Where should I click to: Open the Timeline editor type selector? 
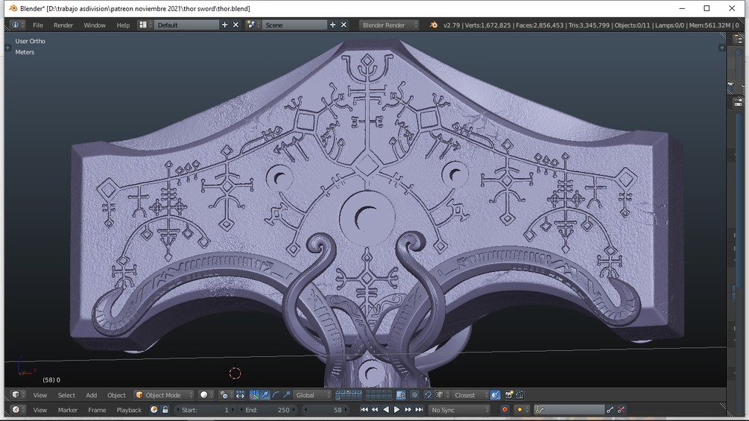(x=18, y=410)
